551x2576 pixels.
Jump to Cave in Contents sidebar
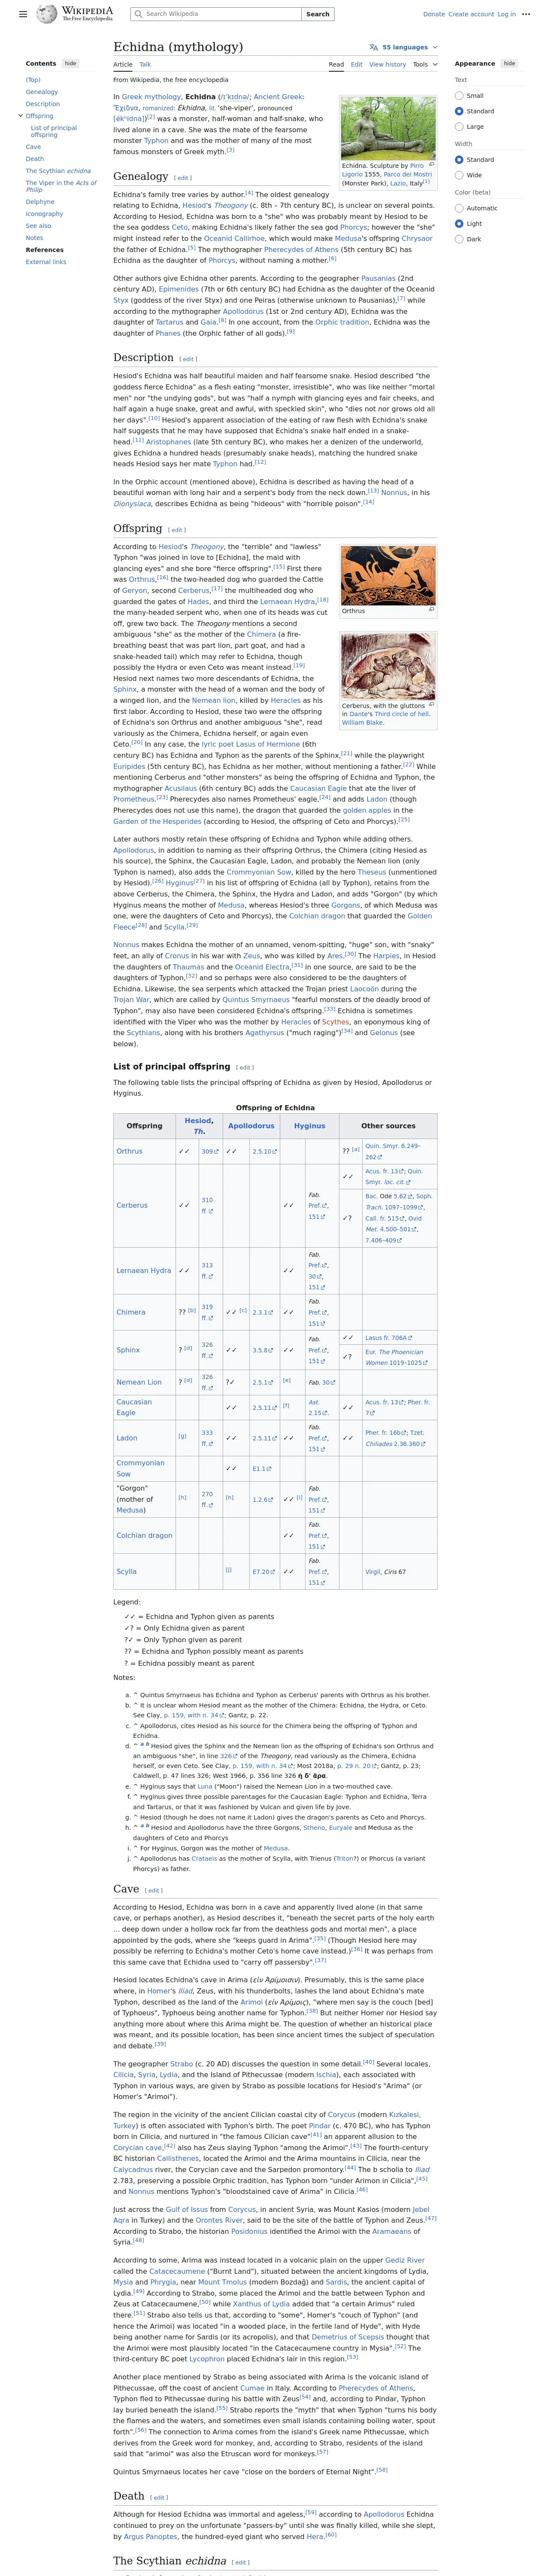[34, 147]
